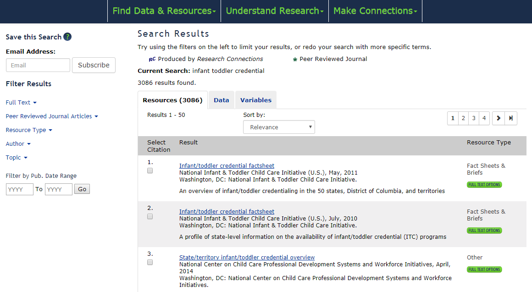Open the Relevance sort order dropdown
This screenshot has height=292, width=532.
coord(279,127)
